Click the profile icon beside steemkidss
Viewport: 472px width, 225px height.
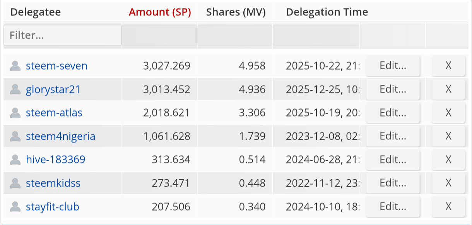click(x=15, y=183)
